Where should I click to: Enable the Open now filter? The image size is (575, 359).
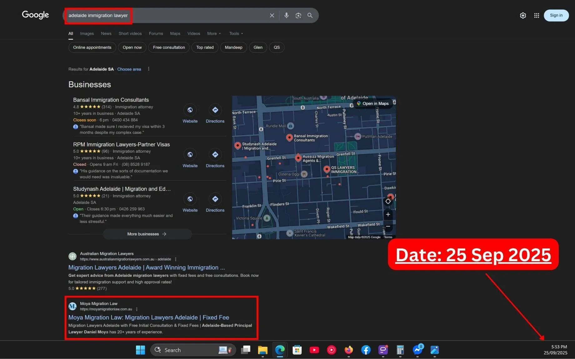[132, 47]
